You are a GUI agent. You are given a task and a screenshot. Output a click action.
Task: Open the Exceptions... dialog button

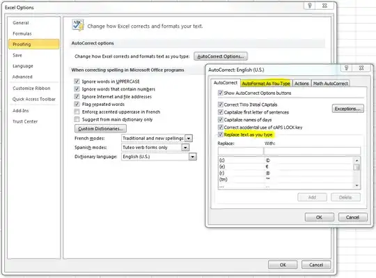click(x=347, y=109)
